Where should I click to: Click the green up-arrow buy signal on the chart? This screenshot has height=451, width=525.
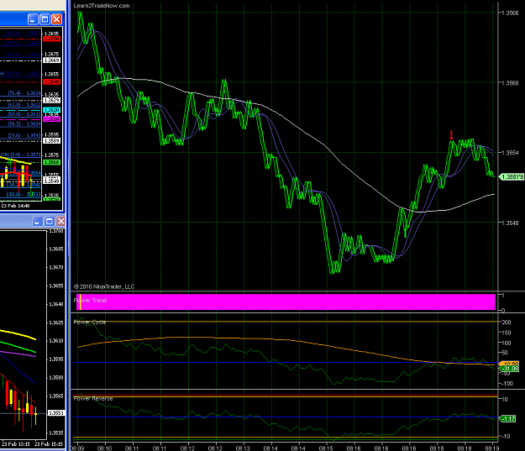[405, 233]
